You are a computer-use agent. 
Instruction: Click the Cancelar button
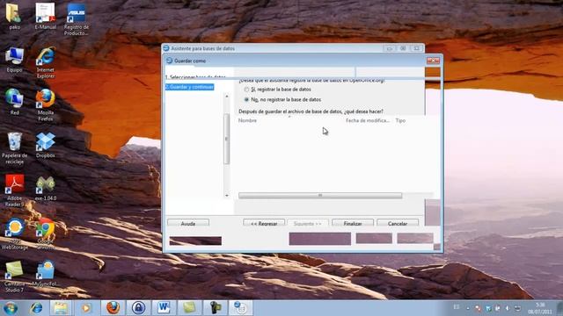pos(398,223)
